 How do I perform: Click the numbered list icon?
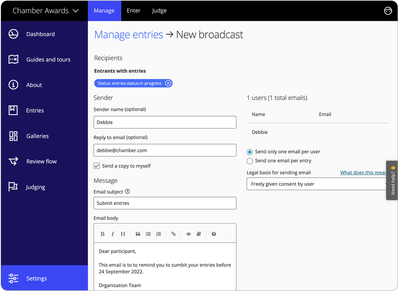158,234
